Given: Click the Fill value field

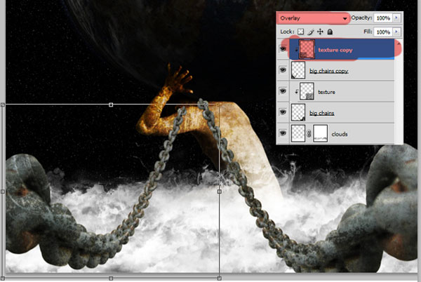Looking at the screenshot, I should tap(382, 32).
